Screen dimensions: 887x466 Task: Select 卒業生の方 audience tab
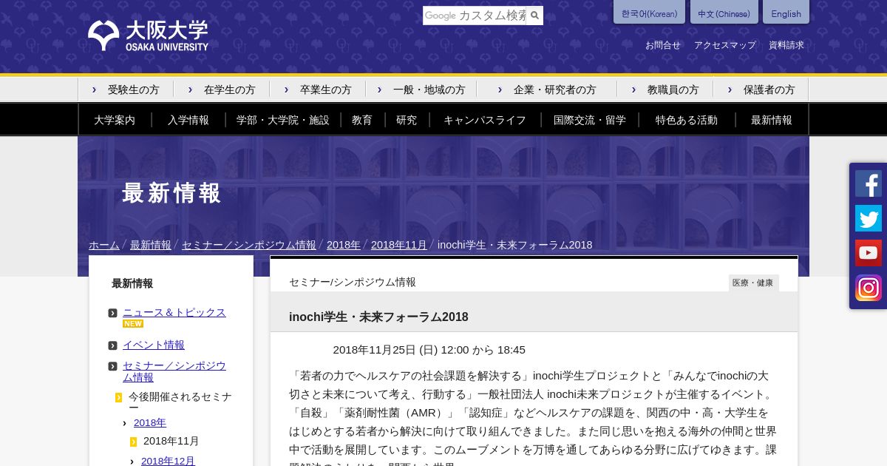tap(318, 90)
